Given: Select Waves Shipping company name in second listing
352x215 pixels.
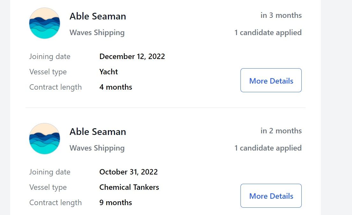Looking at the screenshot, I should (97, 148).
